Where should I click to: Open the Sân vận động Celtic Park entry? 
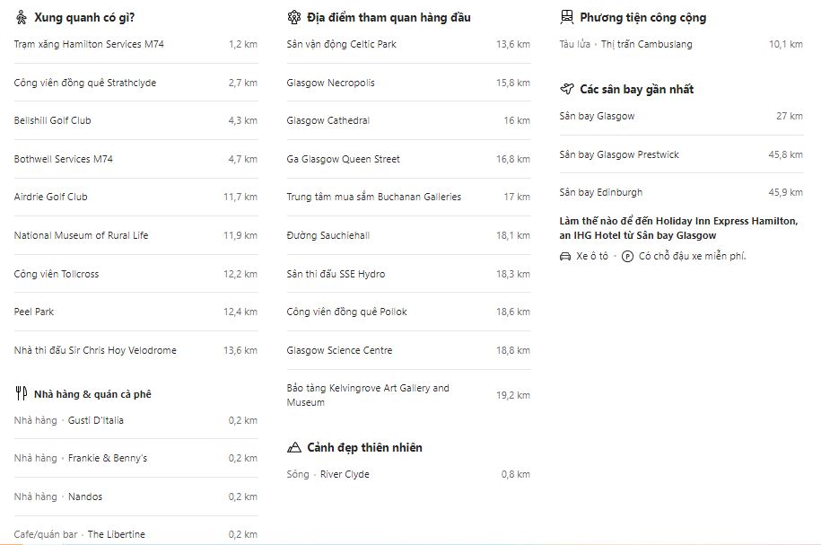(x=341, y=44)
